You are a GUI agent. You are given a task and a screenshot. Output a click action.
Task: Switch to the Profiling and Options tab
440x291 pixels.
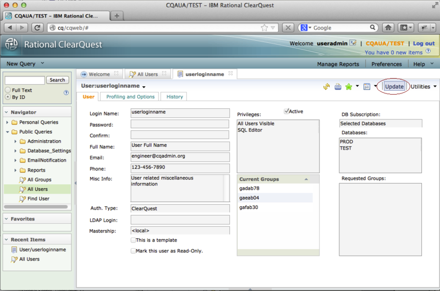pos(130,96)
